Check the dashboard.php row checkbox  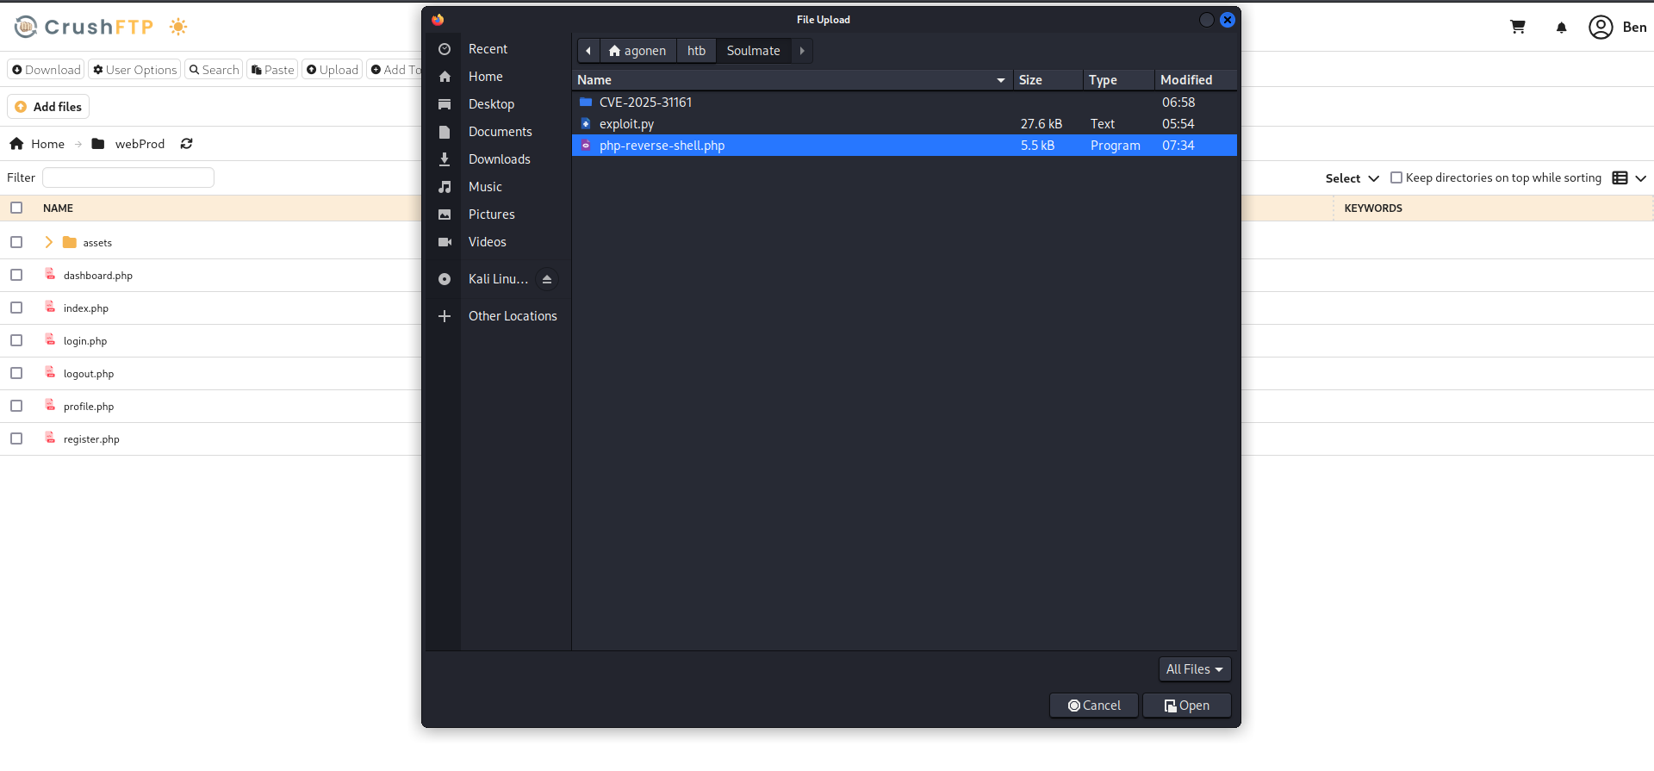coord(16,275)
